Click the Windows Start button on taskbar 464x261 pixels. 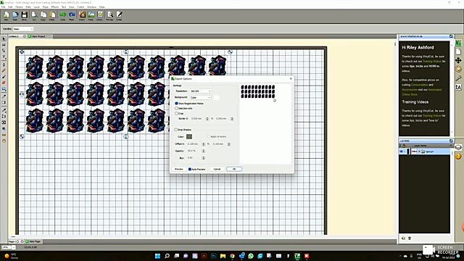pos(158,256)
